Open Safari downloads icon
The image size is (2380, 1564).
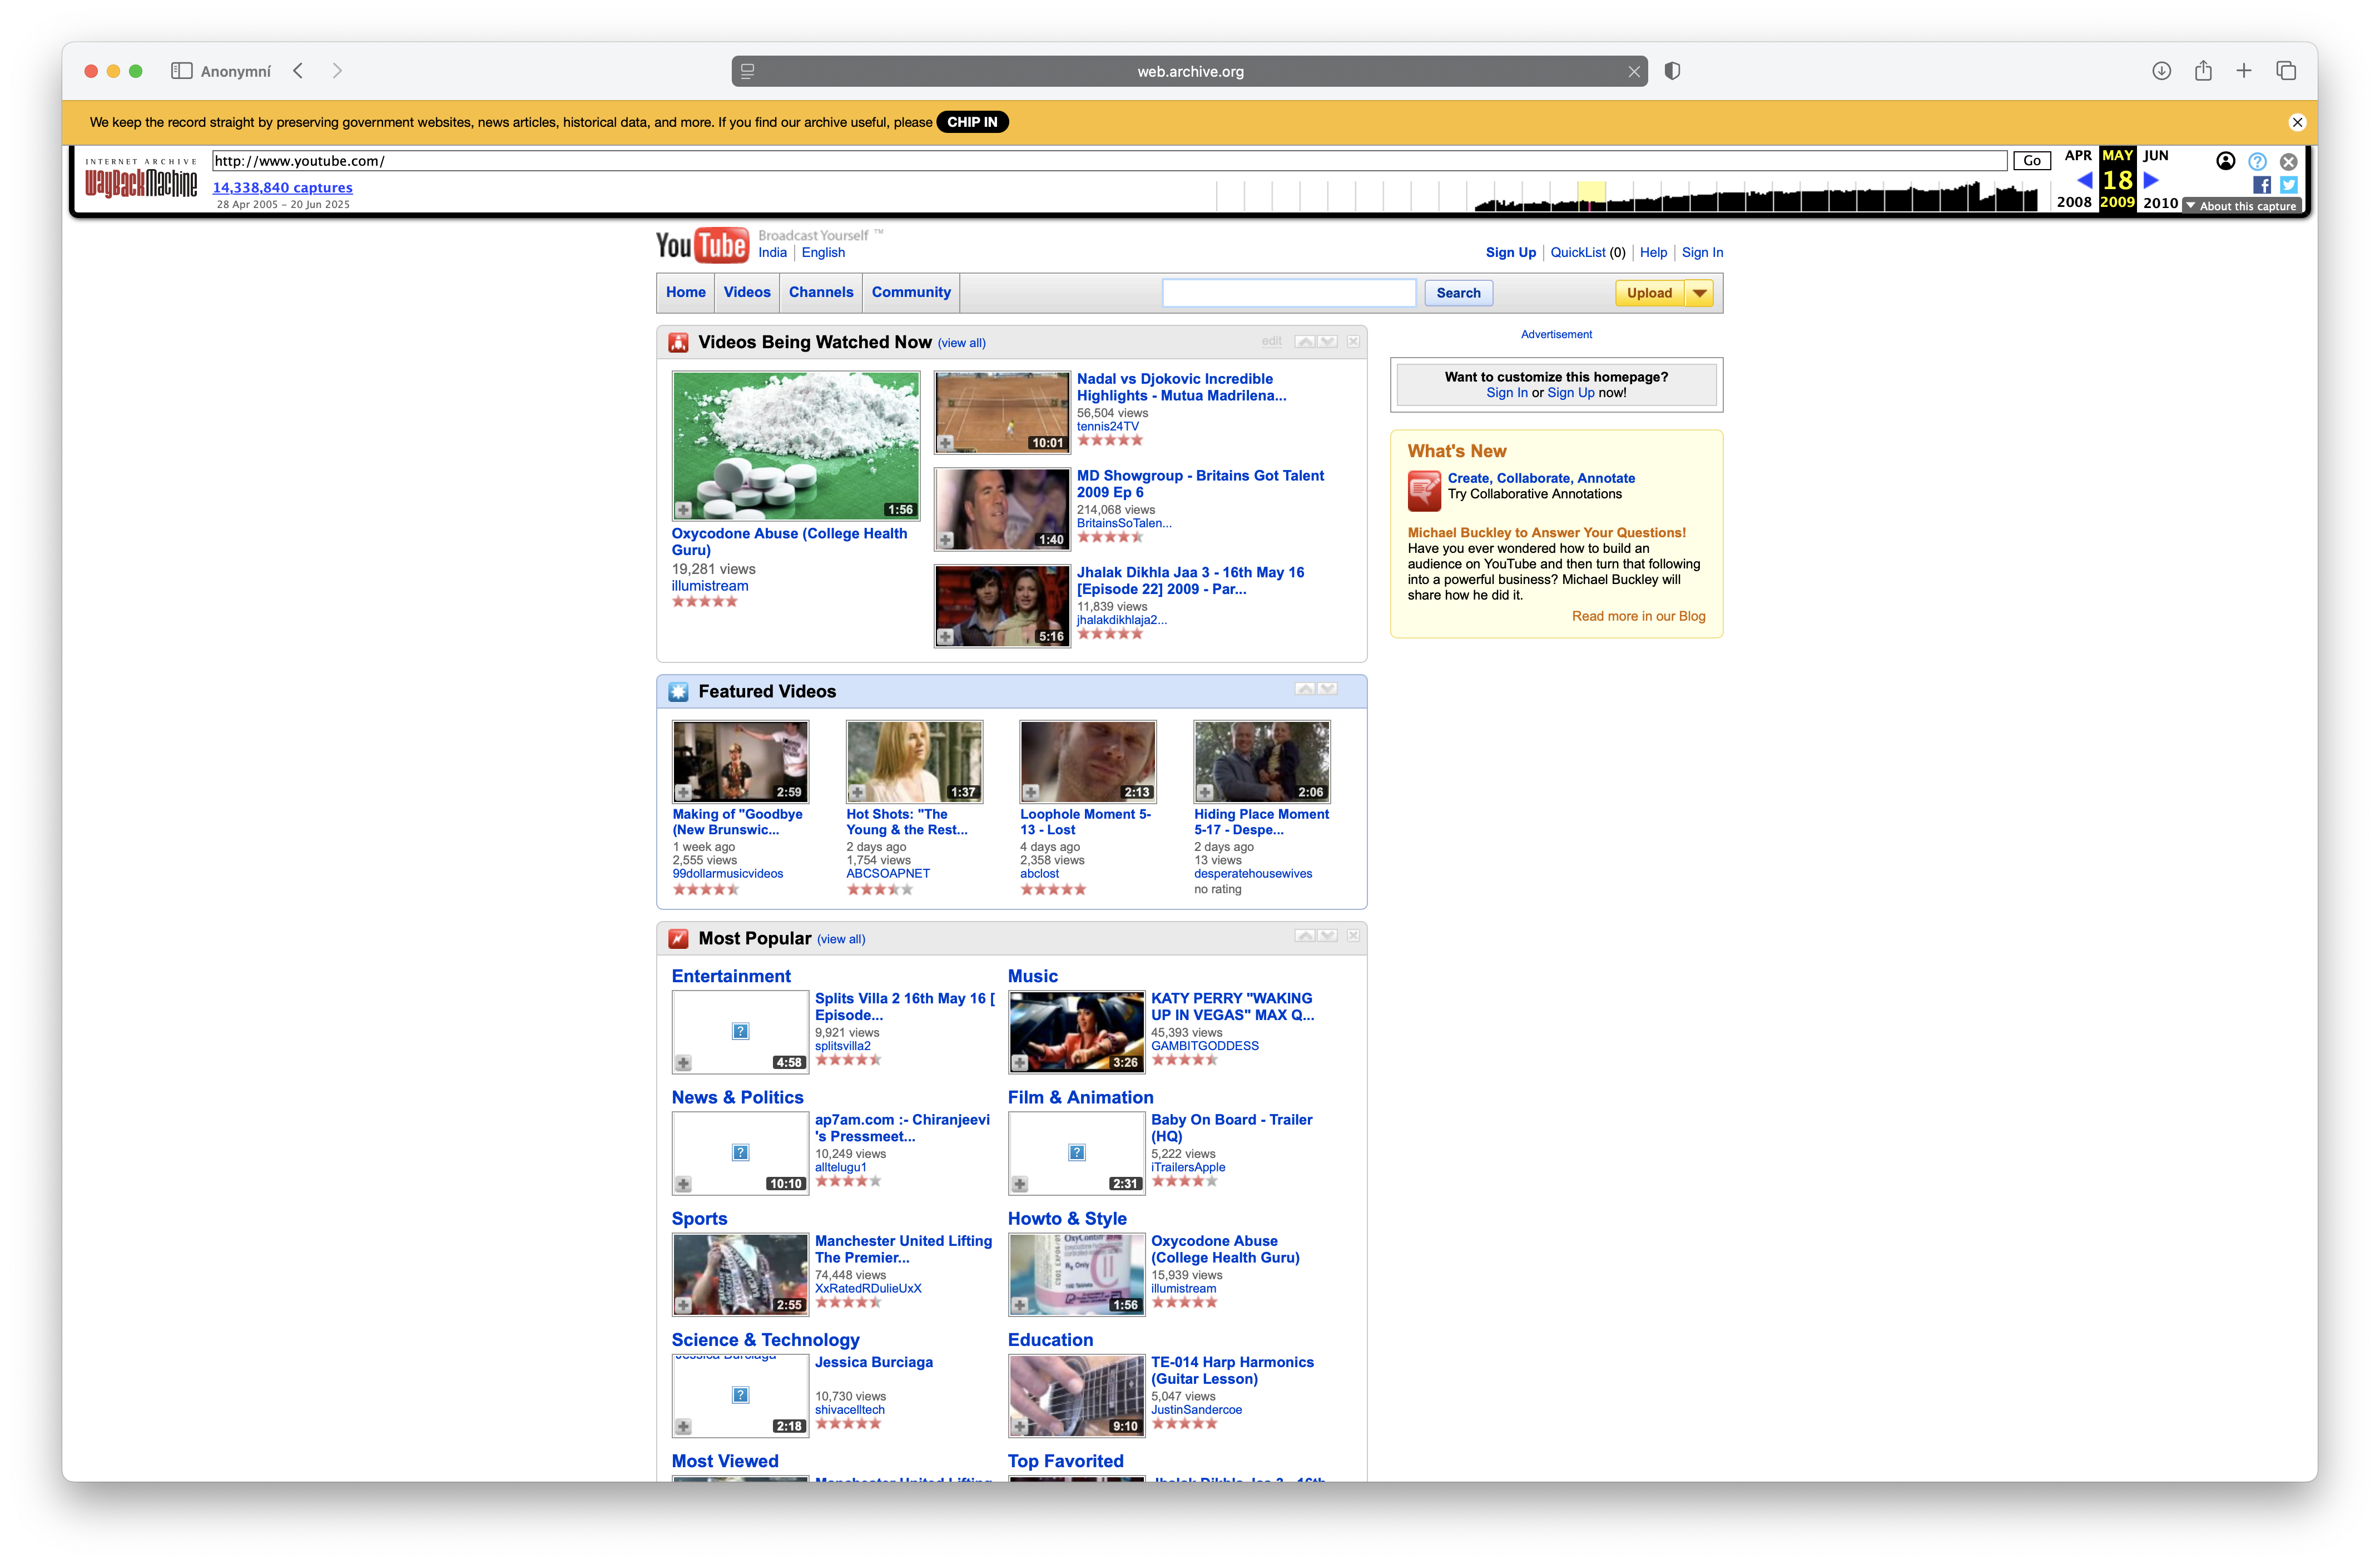pos(2161,71)
